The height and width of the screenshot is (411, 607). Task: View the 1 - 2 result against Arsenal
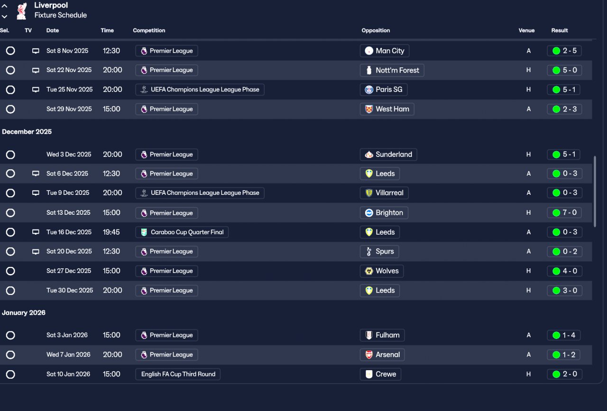click(564, 355)
